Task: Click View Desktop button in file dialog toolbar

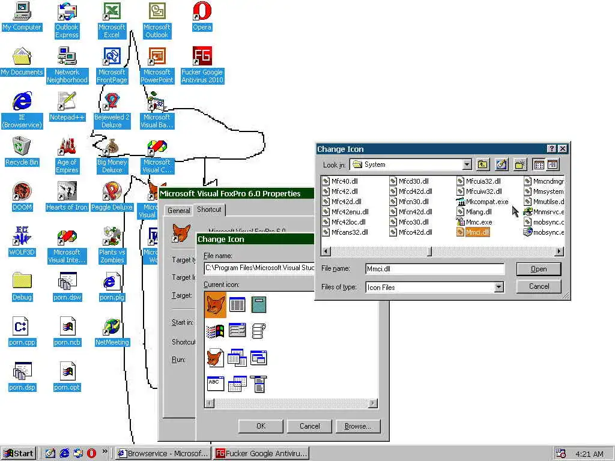Action: (x=501, y=164)
